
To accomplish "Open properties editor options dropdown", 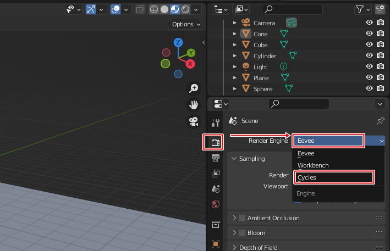I will click(x=380, y=104).
